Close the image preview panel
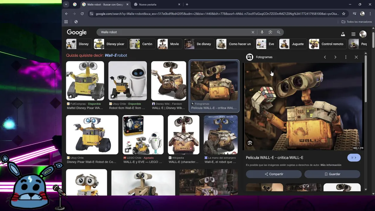The image size is (375, 211). pos(356,57)
